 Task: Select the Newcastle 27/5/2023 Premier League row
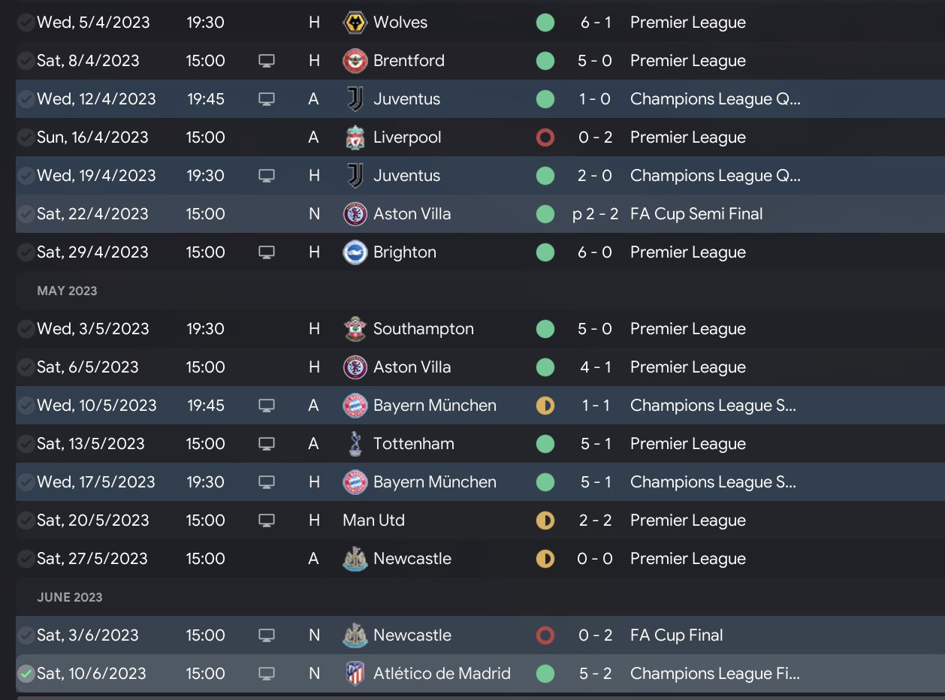point(481,559)
